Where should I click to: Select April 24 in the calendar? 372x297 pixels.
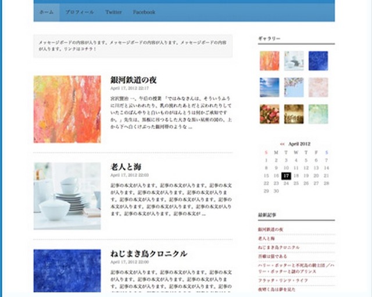286,183
